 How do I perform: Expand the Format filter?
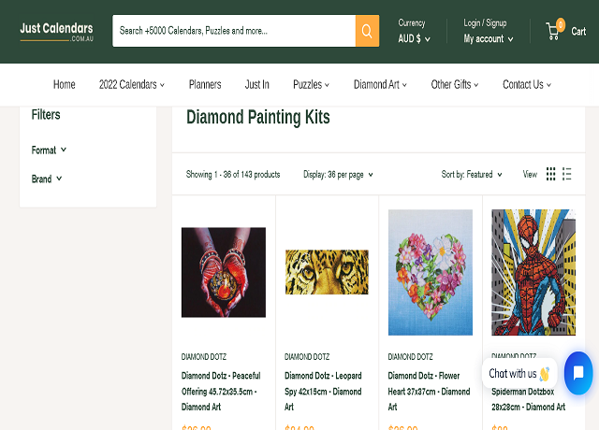click(49, 150)
